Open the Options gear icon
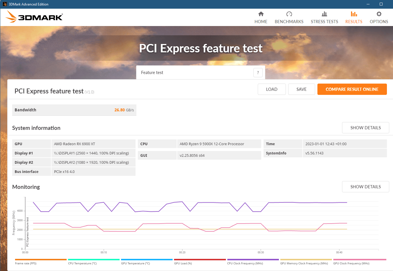This screenshot has height=271, width=393. click(x=379, y=14)
